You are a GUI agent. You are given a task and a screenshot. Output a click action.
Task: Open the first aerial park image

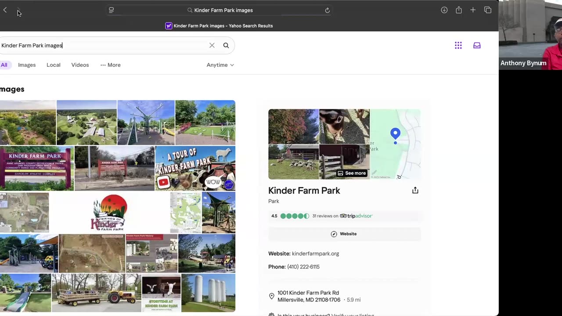[x=28, y=122]
